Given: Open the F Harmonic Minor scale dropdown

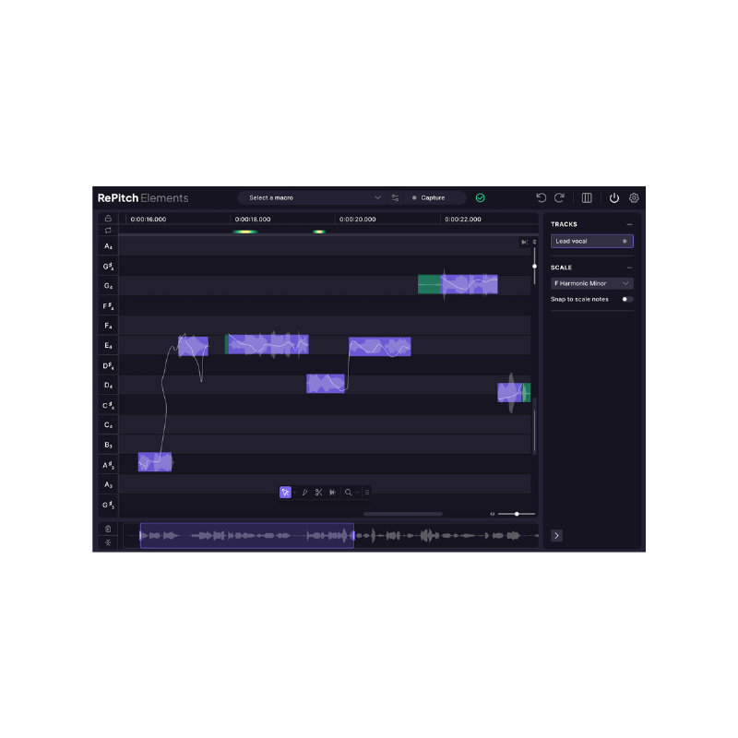Looking at the screenshot, I should (x=591, y=283).
